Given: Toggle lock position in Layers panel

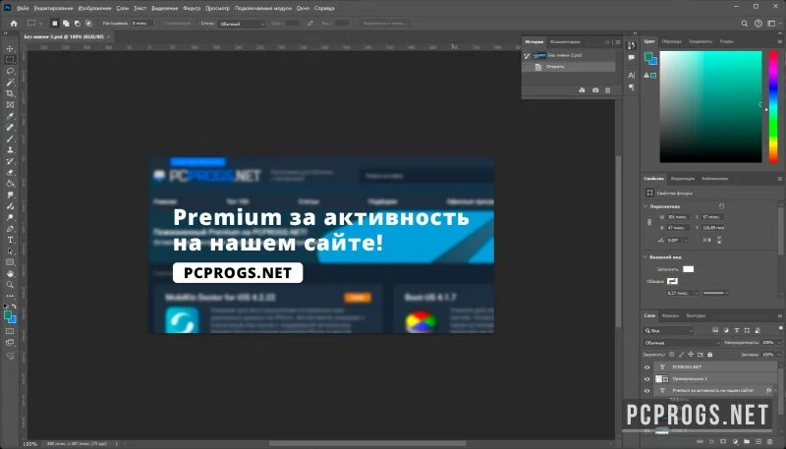Looking at the screenshot, I should click(x=692, y=355).
